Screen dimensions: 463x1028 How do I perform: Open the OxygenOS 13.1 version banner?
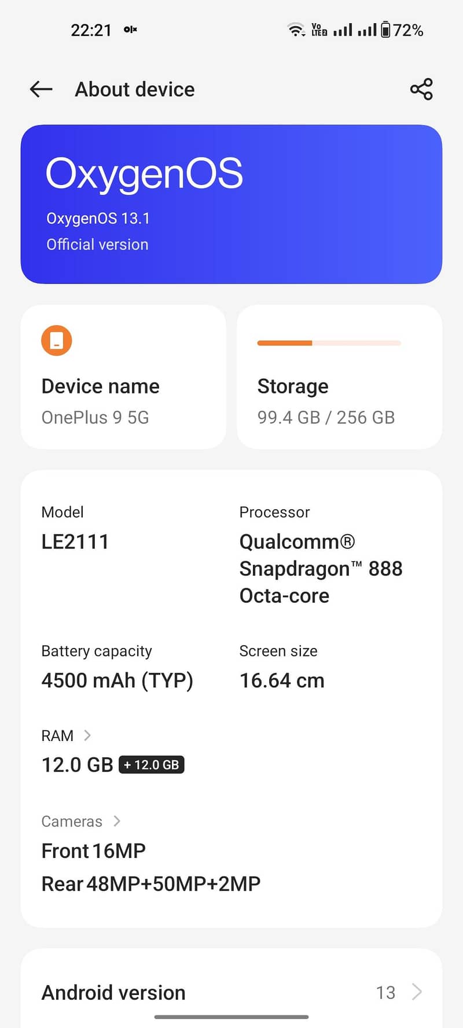click(231, 204)
